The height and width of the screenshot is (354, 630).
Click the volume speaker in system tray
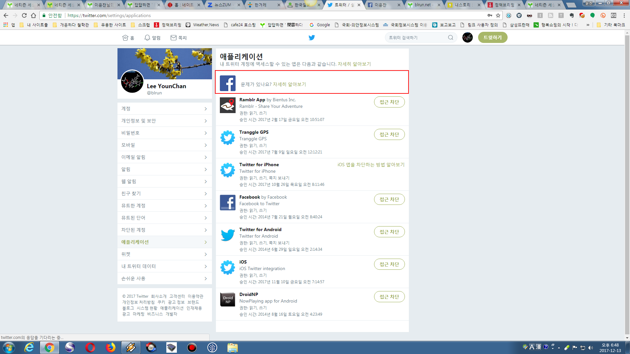591,347
